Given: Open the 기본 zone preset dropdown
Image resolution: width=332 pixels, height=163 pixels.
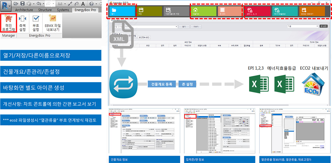Looking at the screenshot, I should [317, 26].
